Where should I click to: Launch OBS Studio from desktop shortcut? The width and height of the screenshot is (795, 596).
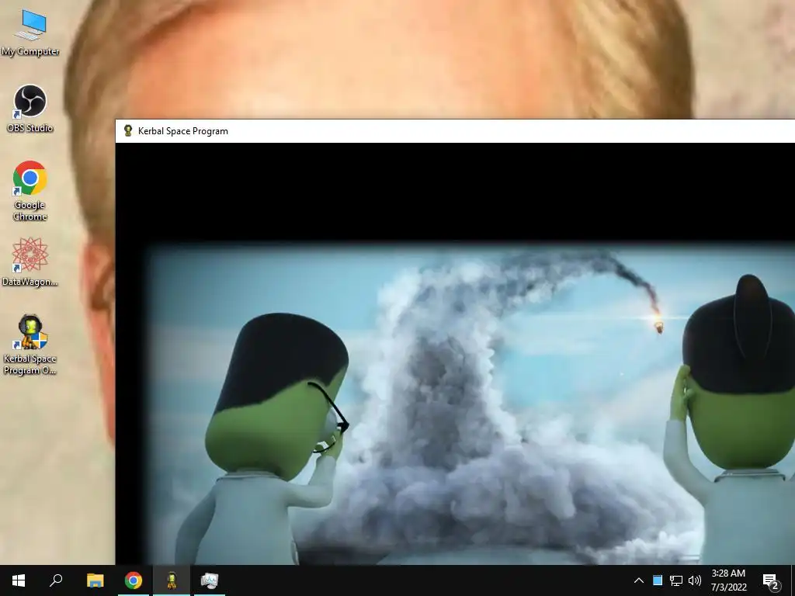click(30, 109)
